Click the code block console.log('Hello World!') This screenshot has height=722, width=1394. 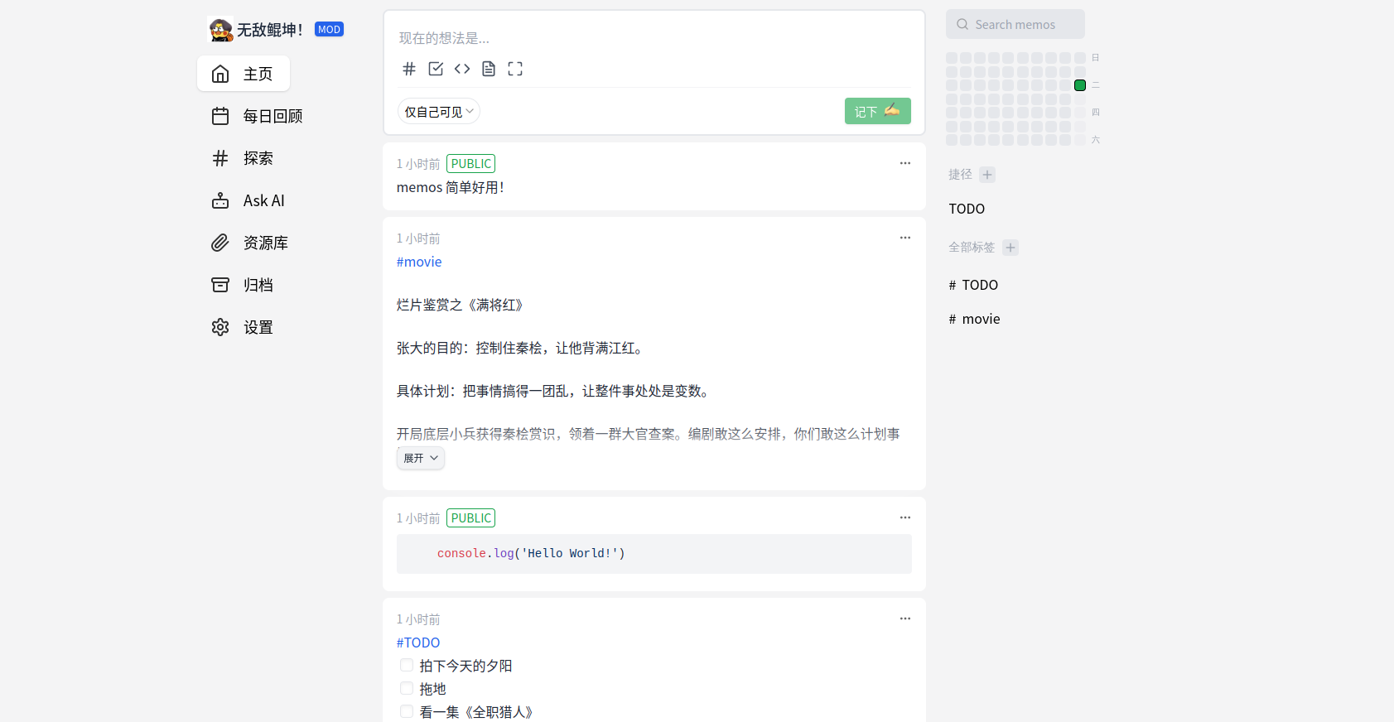point(654,554)
